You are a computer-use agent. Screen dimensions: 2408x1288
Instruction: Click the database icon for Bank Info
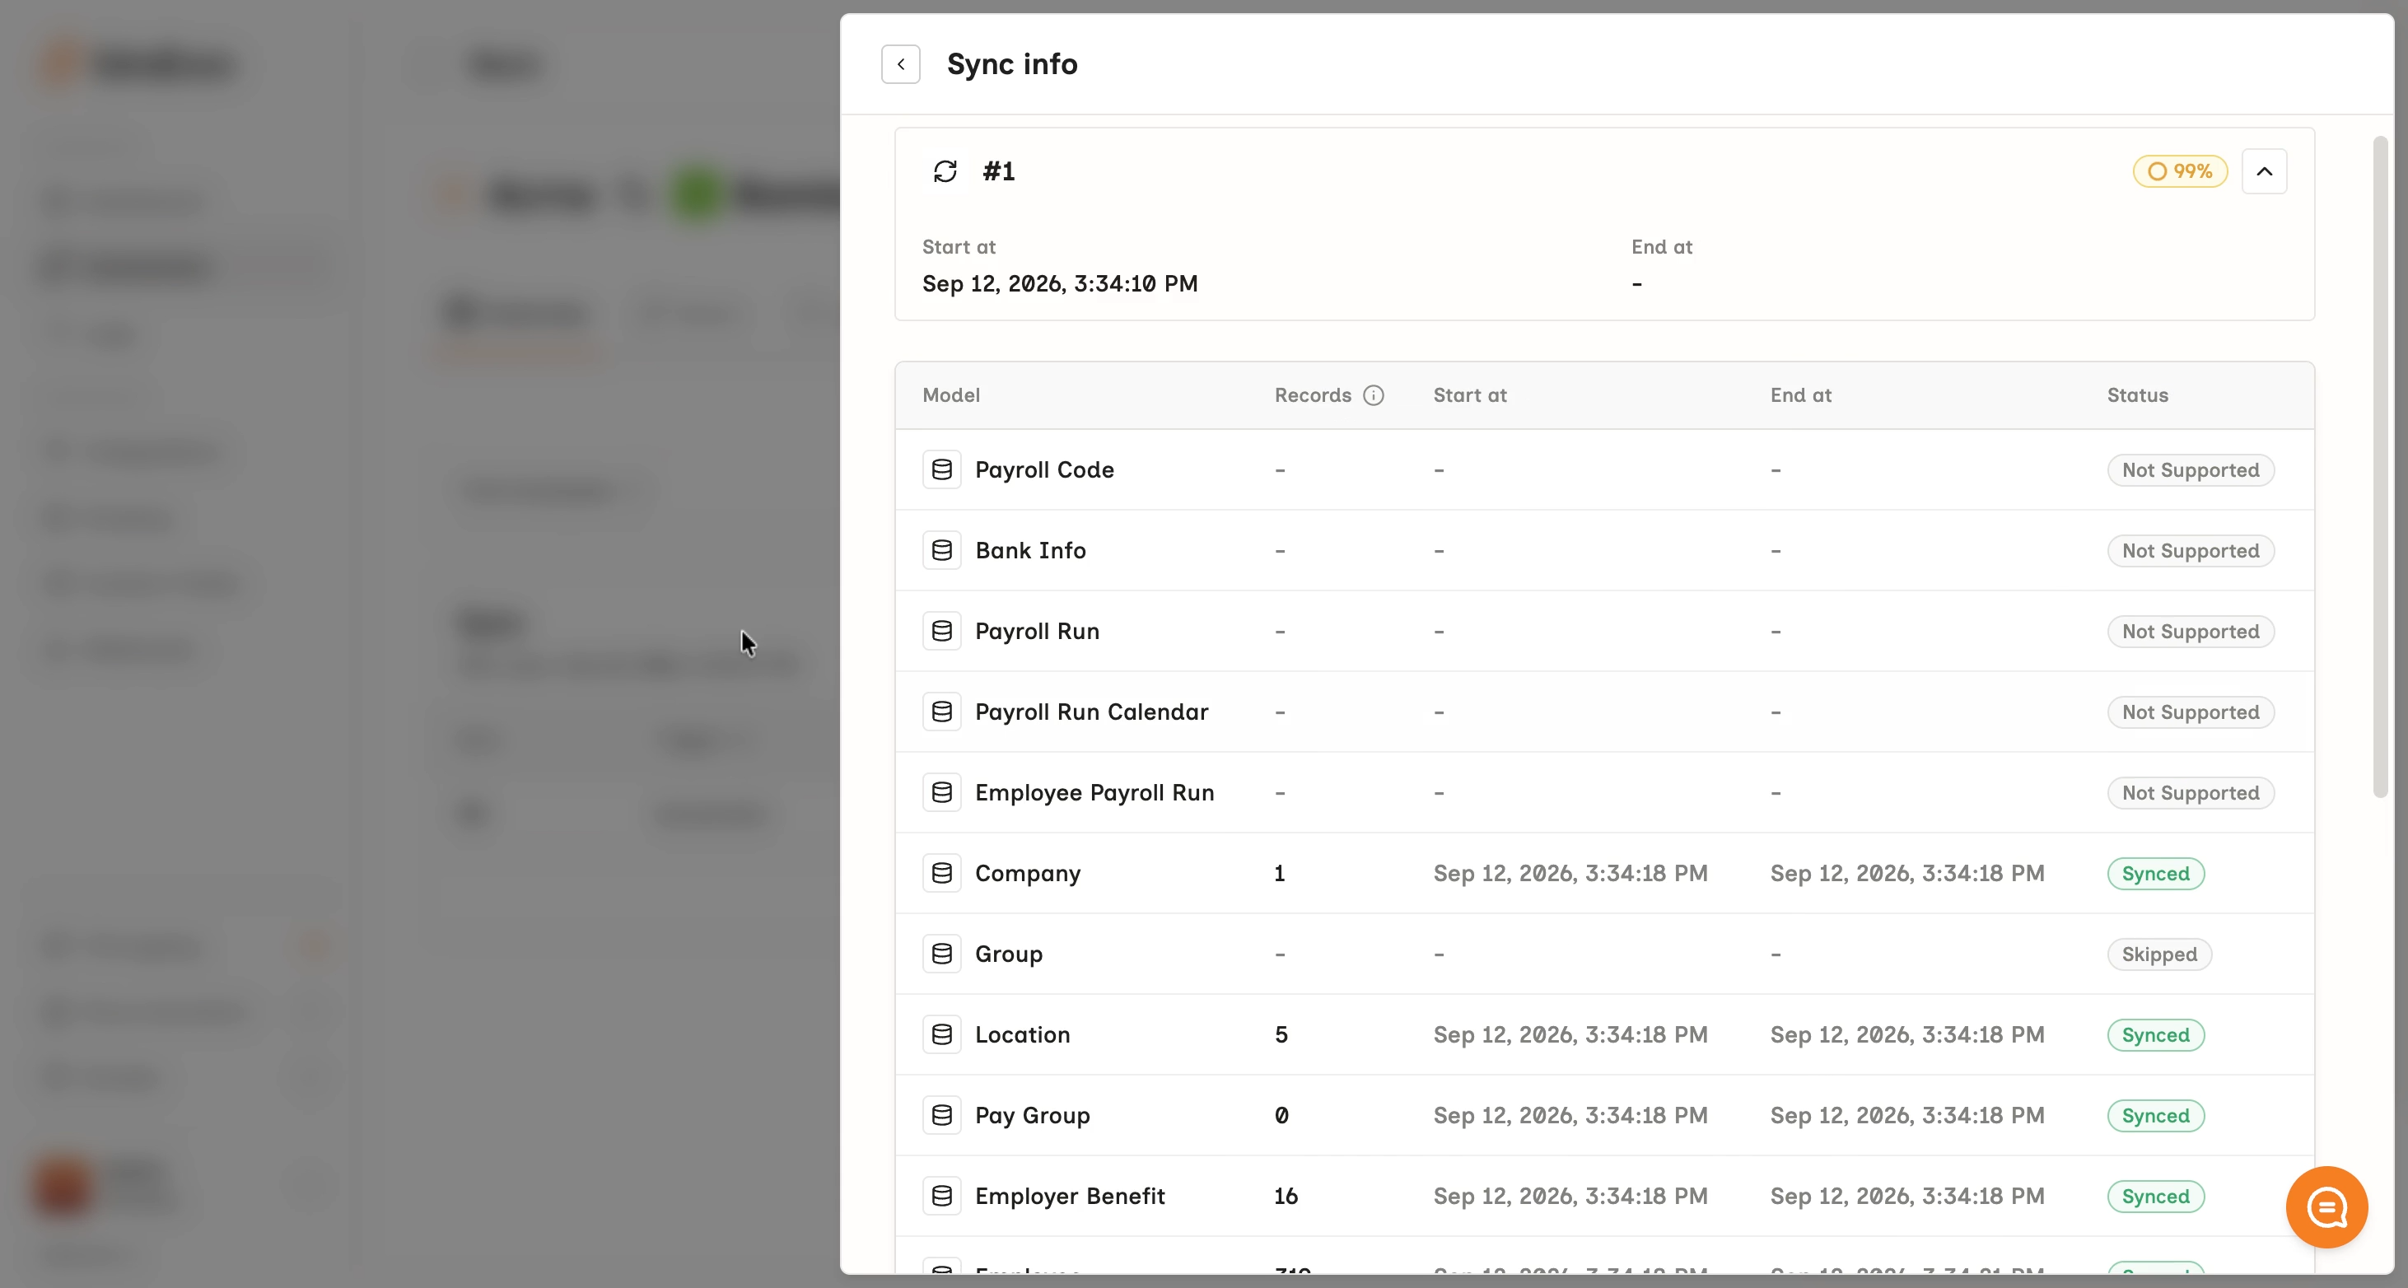[942, 551]
